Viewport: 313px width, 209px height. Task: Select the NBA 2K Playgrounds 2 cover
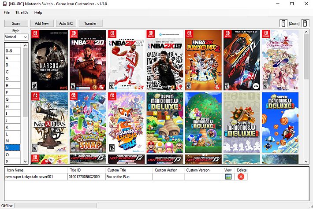click(203, 60)
